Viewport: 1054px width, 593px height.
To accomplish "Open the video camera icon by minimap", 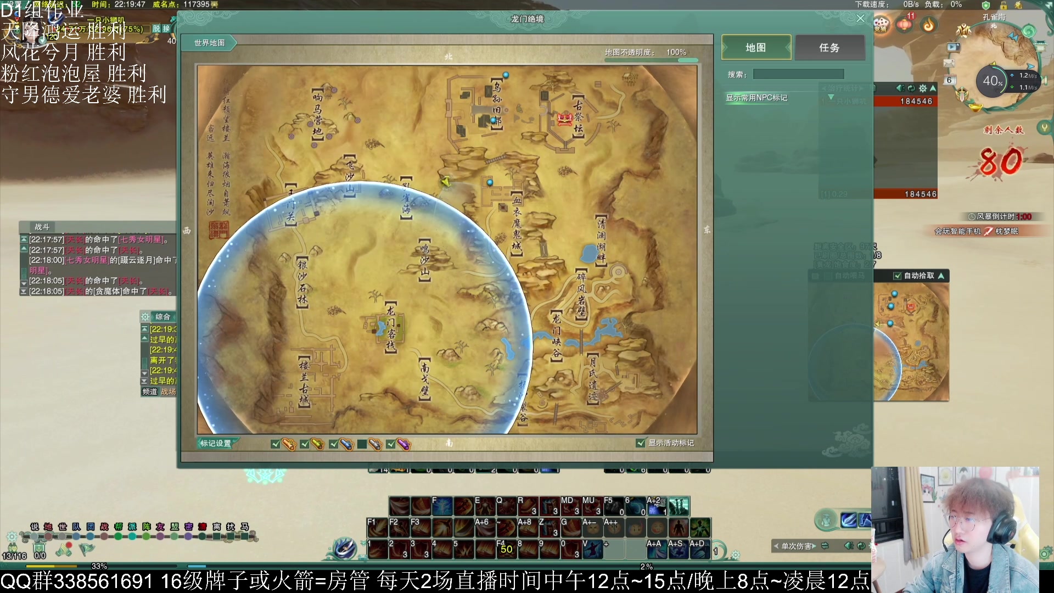I will 954,47.
